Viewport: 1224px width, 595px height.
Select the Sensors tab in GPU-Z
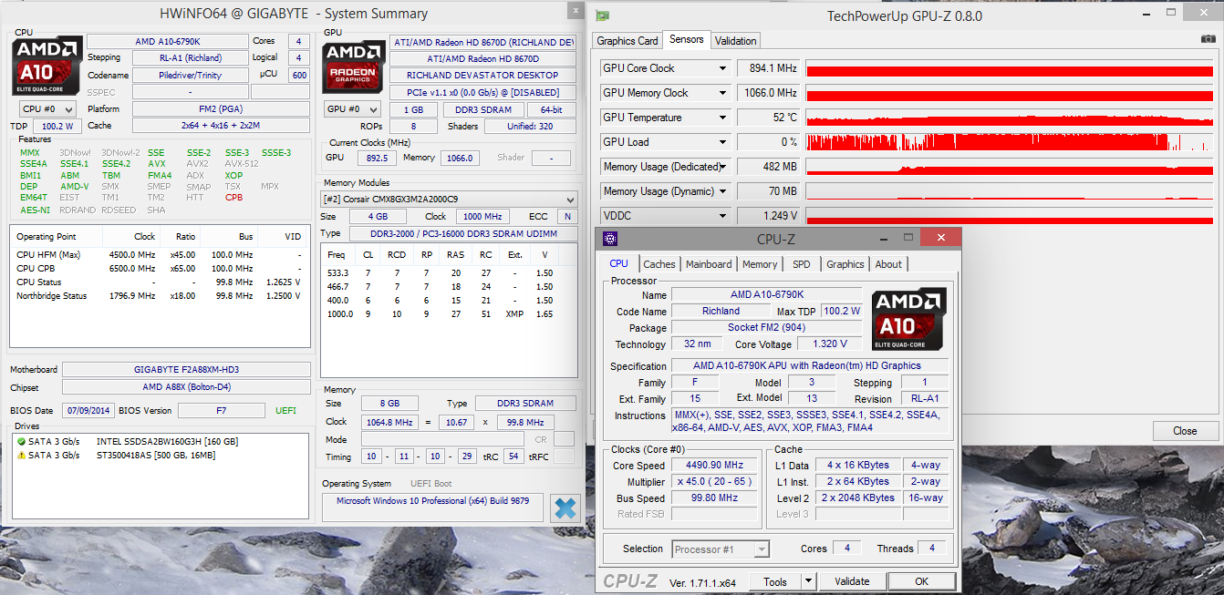point(686,39)
